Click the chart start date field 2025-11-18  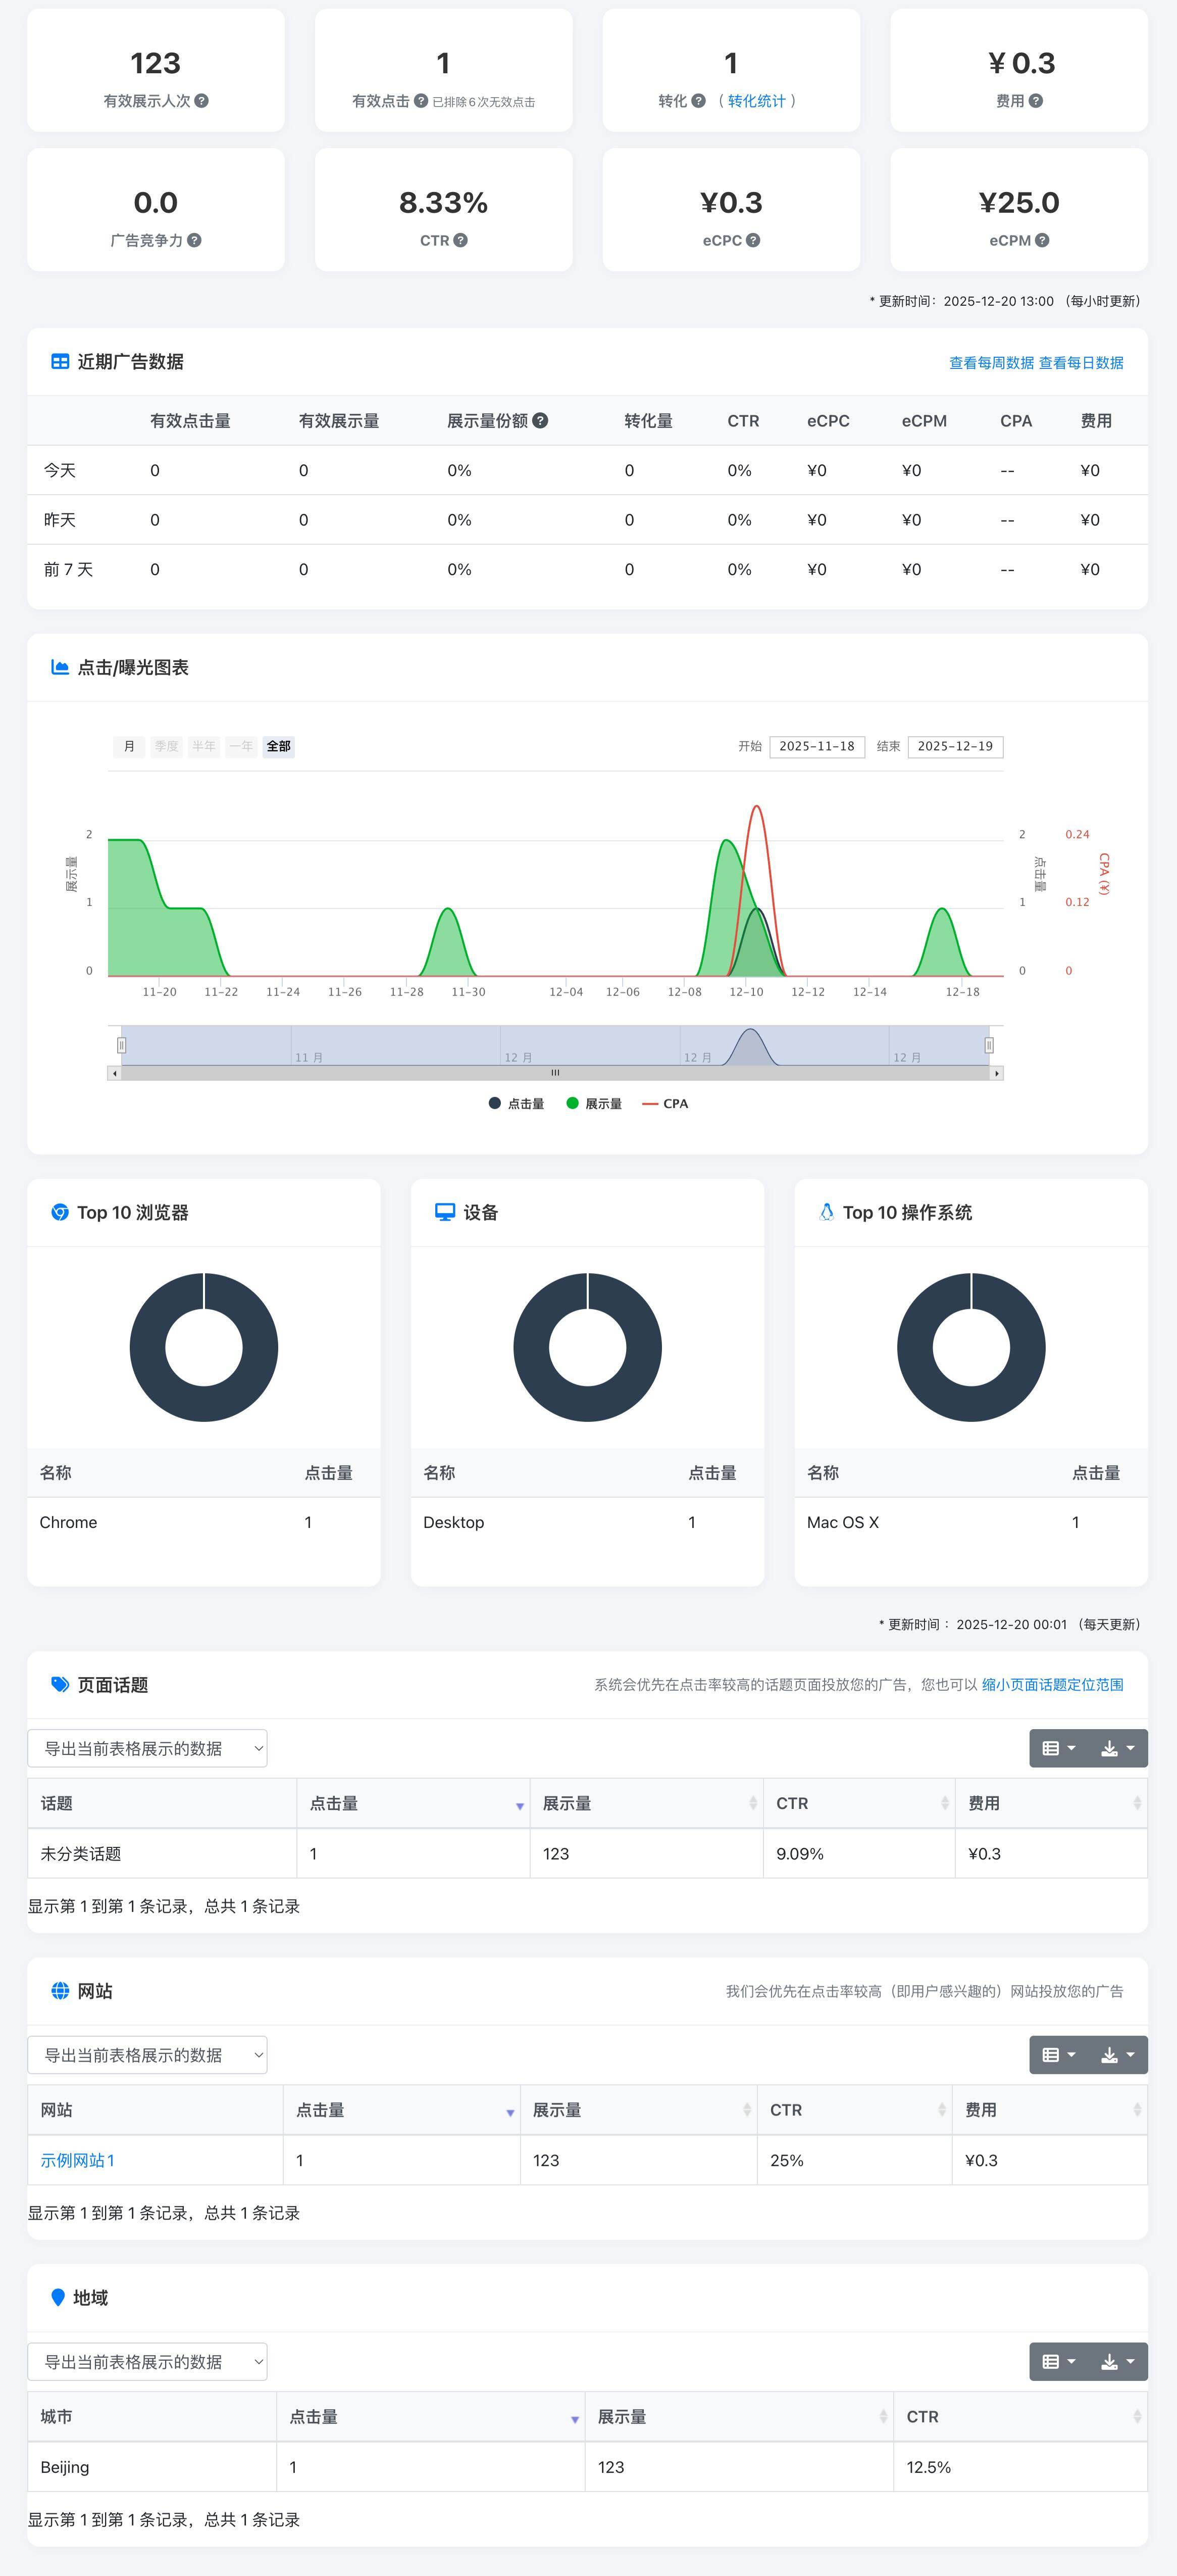[816, 746]
